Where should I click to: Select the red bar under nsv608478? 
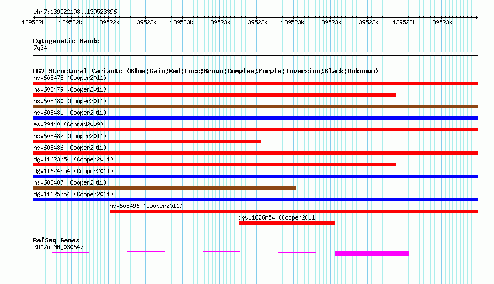pyautogui.click(x=255, y=83)
